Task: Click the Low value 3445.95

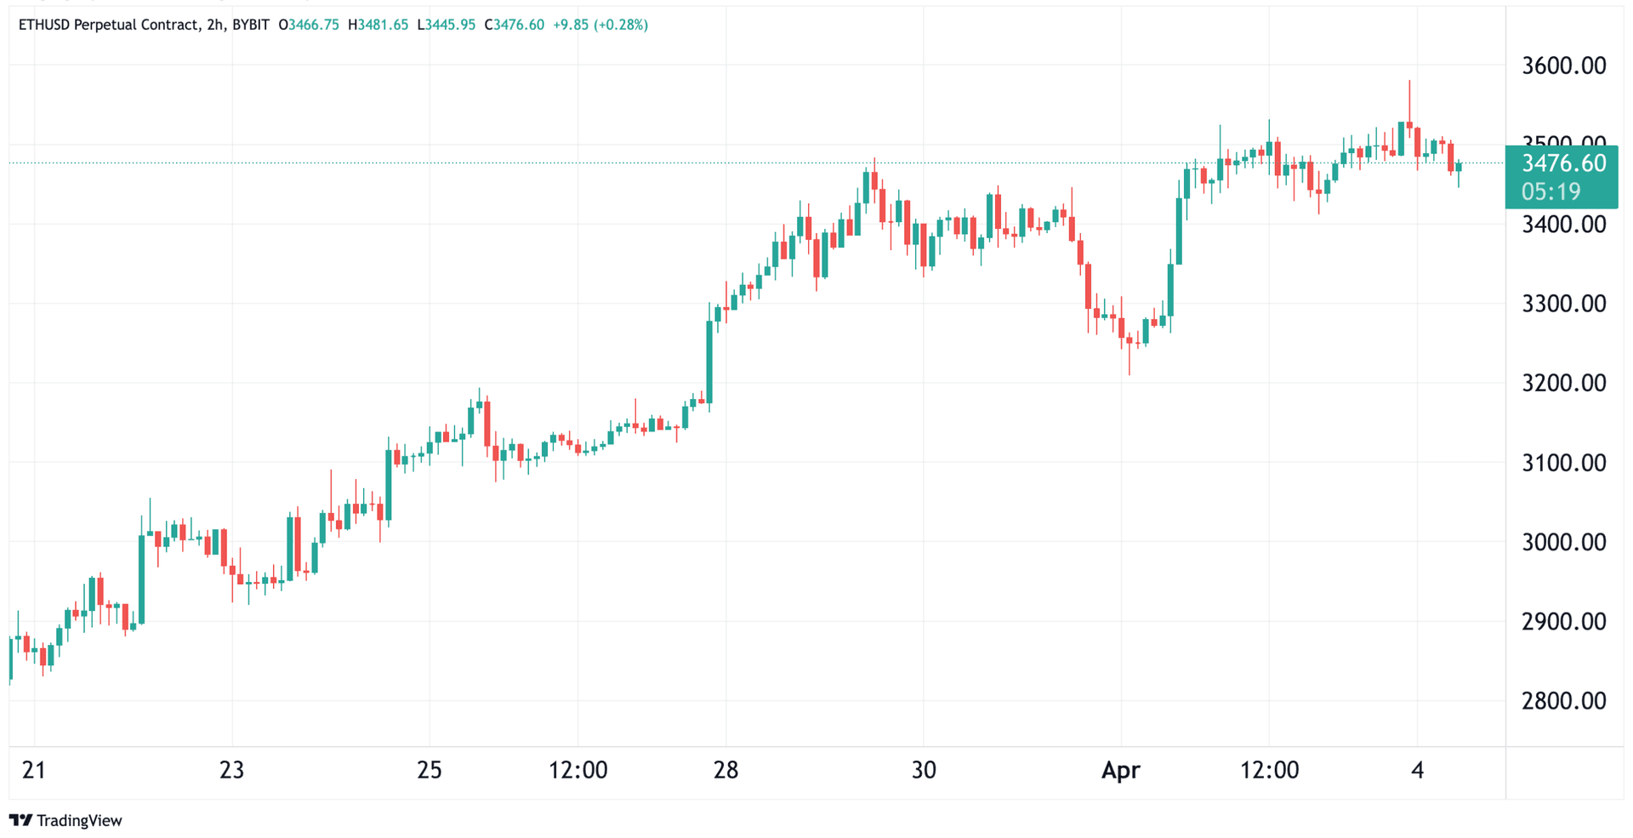Action: click(x=450, y=25)
